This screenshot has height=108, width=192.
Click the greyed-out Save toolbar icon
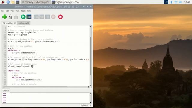click(16, 17)
